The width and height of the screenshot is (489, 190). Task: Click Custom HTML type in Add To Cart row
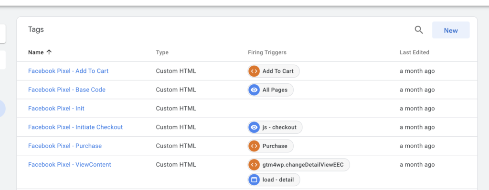point(176,71)
